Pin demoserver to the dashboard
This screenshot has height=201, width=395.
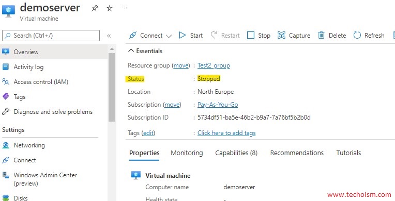95,8
